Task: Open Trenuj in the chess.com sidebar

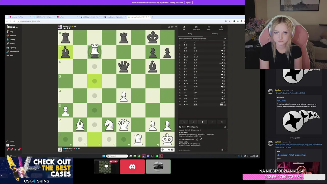Action: click(x=10, y=43)
